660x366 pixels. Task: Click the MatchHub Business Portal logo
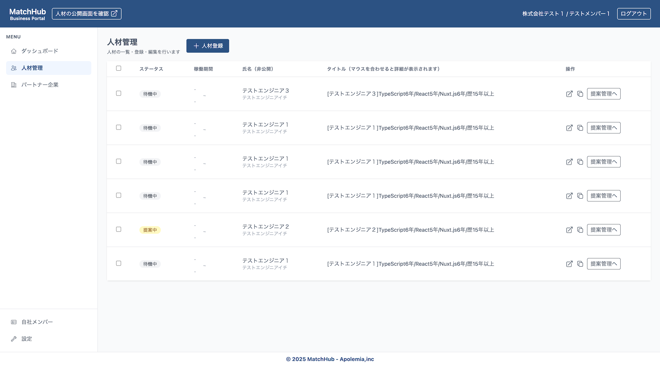coord(27,14)
